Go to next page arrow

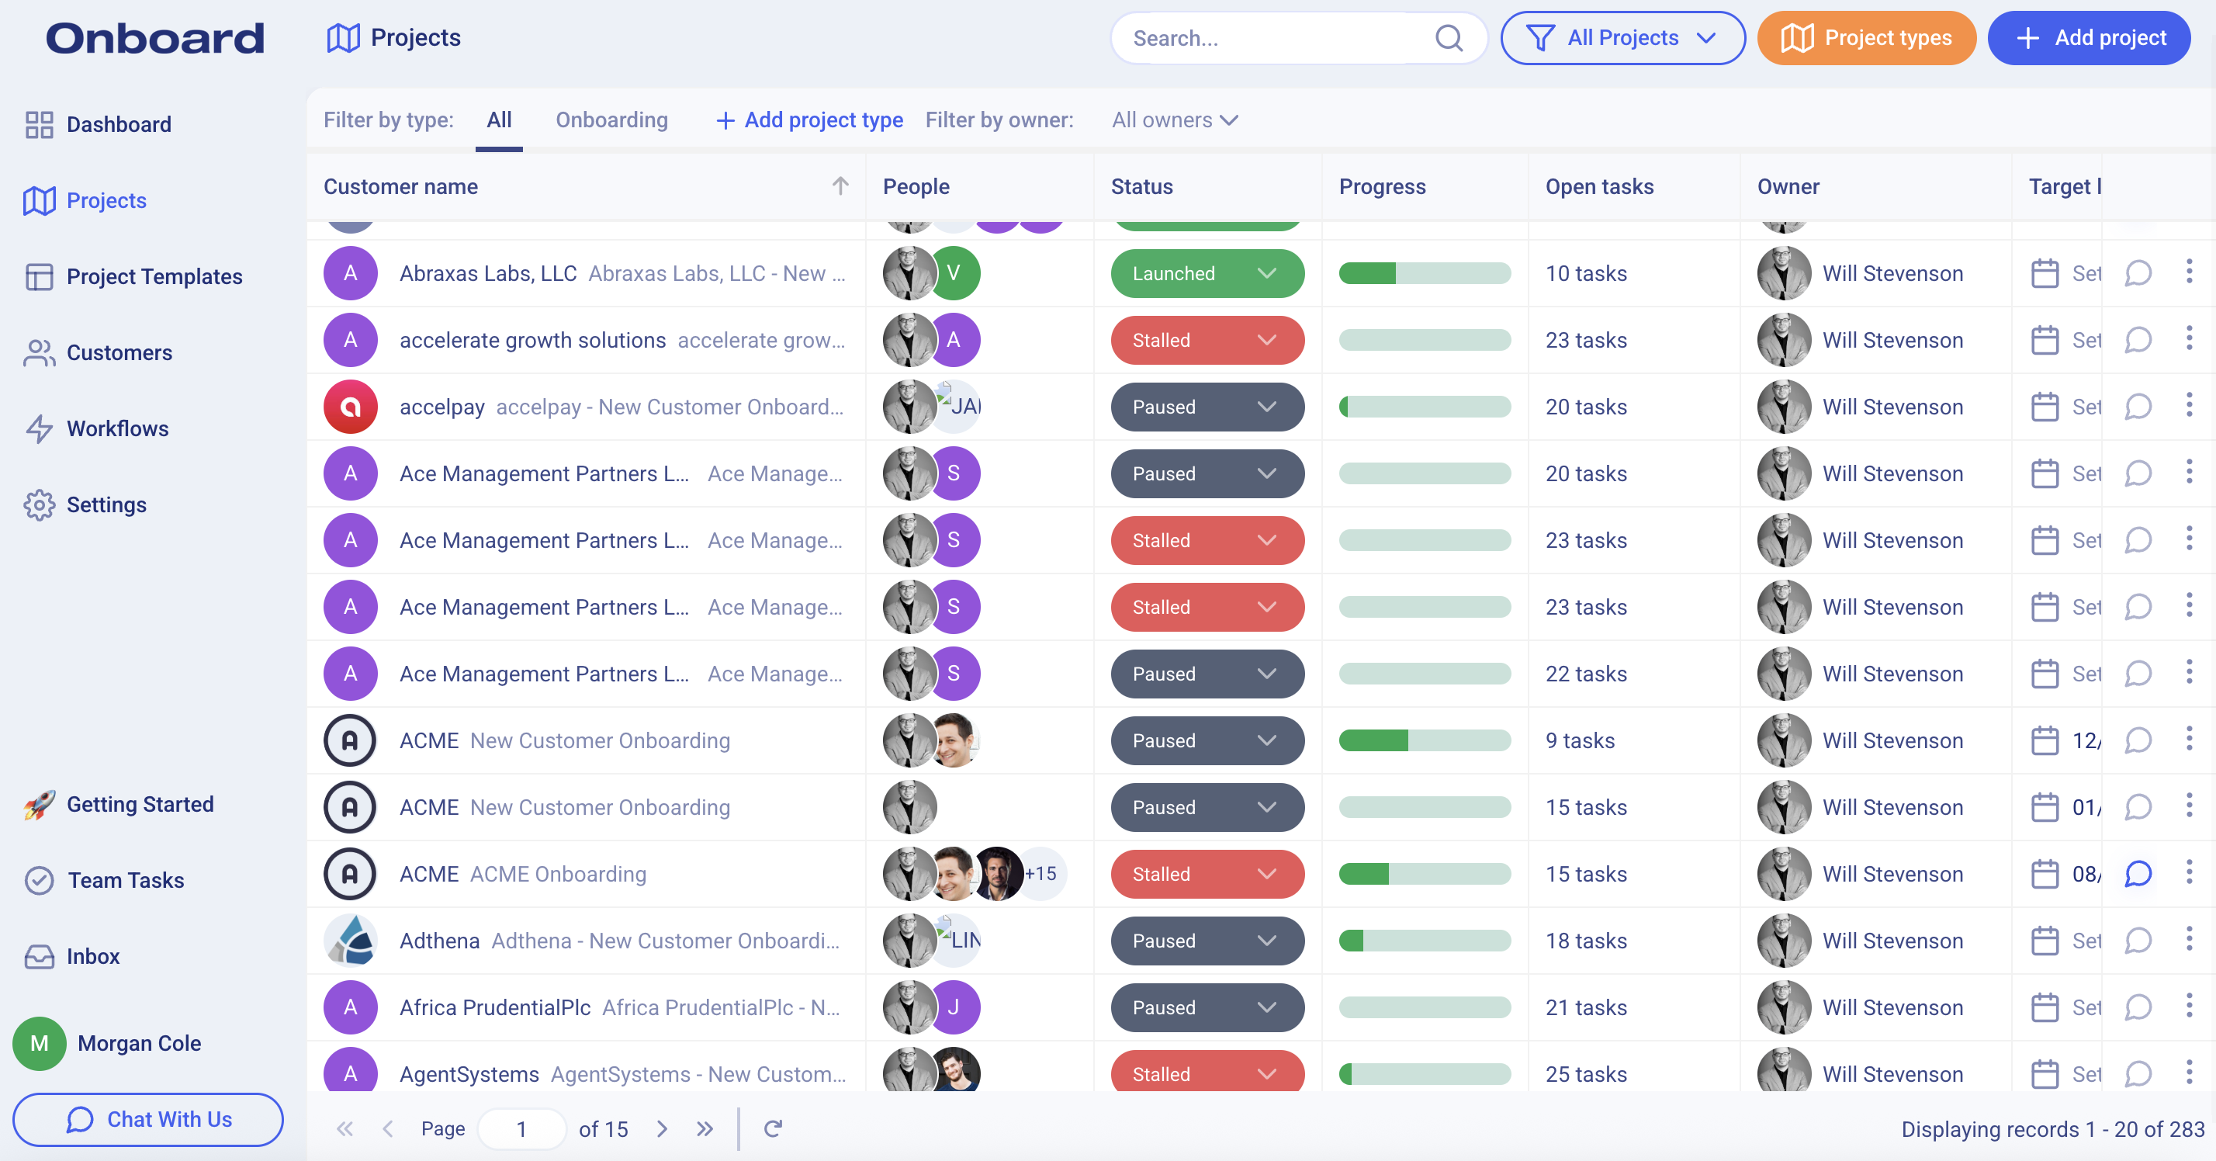pyautogui.click(x=662, y=1128)
